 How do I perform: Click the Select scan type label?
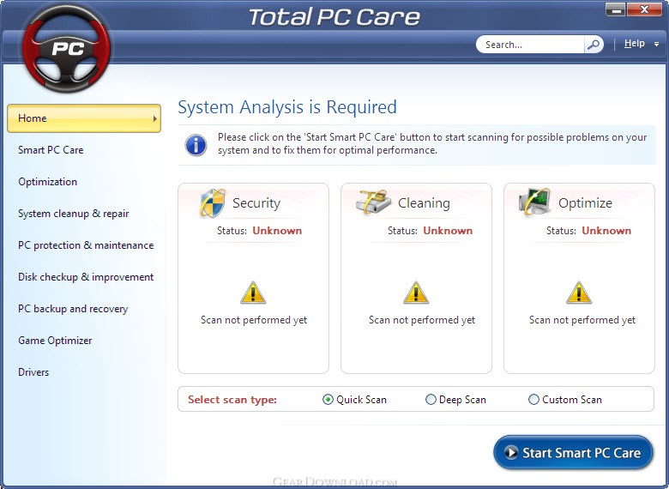232,400
